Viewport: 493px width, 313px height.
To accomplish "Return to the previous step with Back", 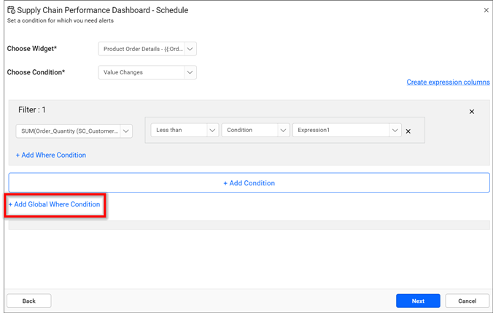I will [x=29, y=301].
